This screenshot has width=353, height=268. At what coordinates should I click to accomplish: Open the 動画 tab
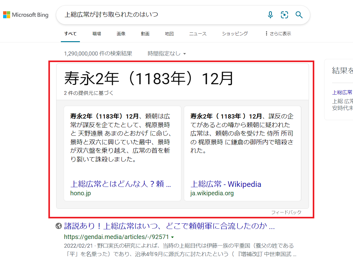coord(145,34)
